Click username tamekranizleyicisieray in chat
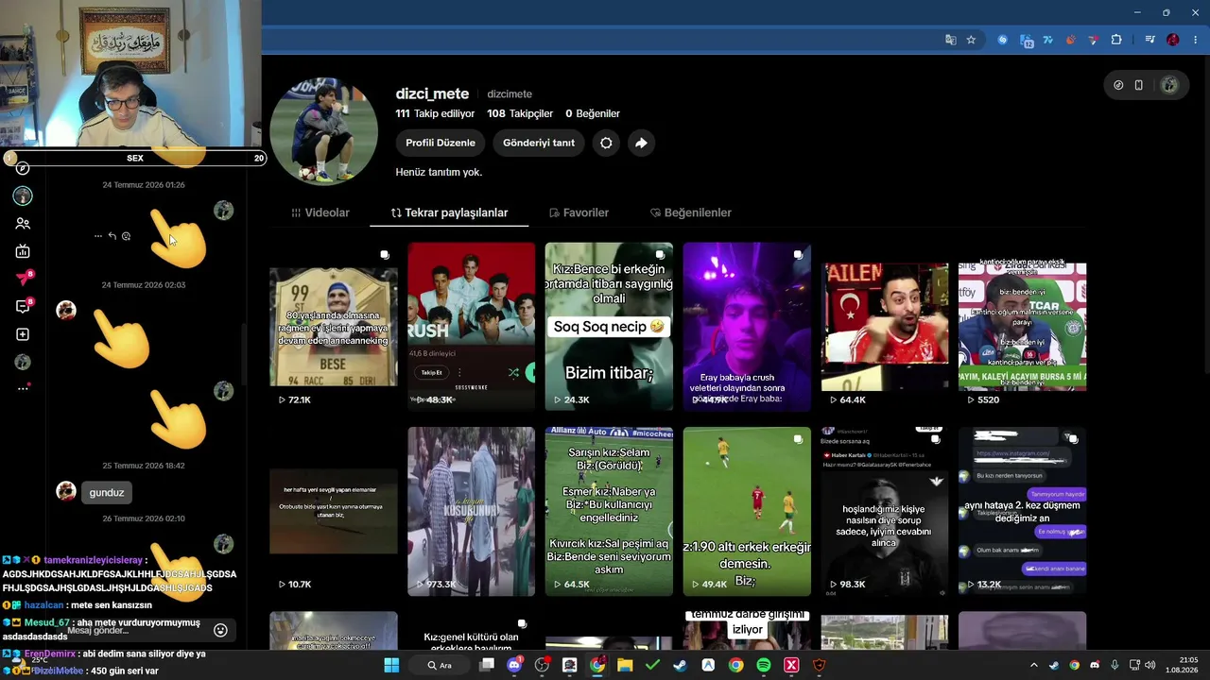 click(x=93, y=560)
